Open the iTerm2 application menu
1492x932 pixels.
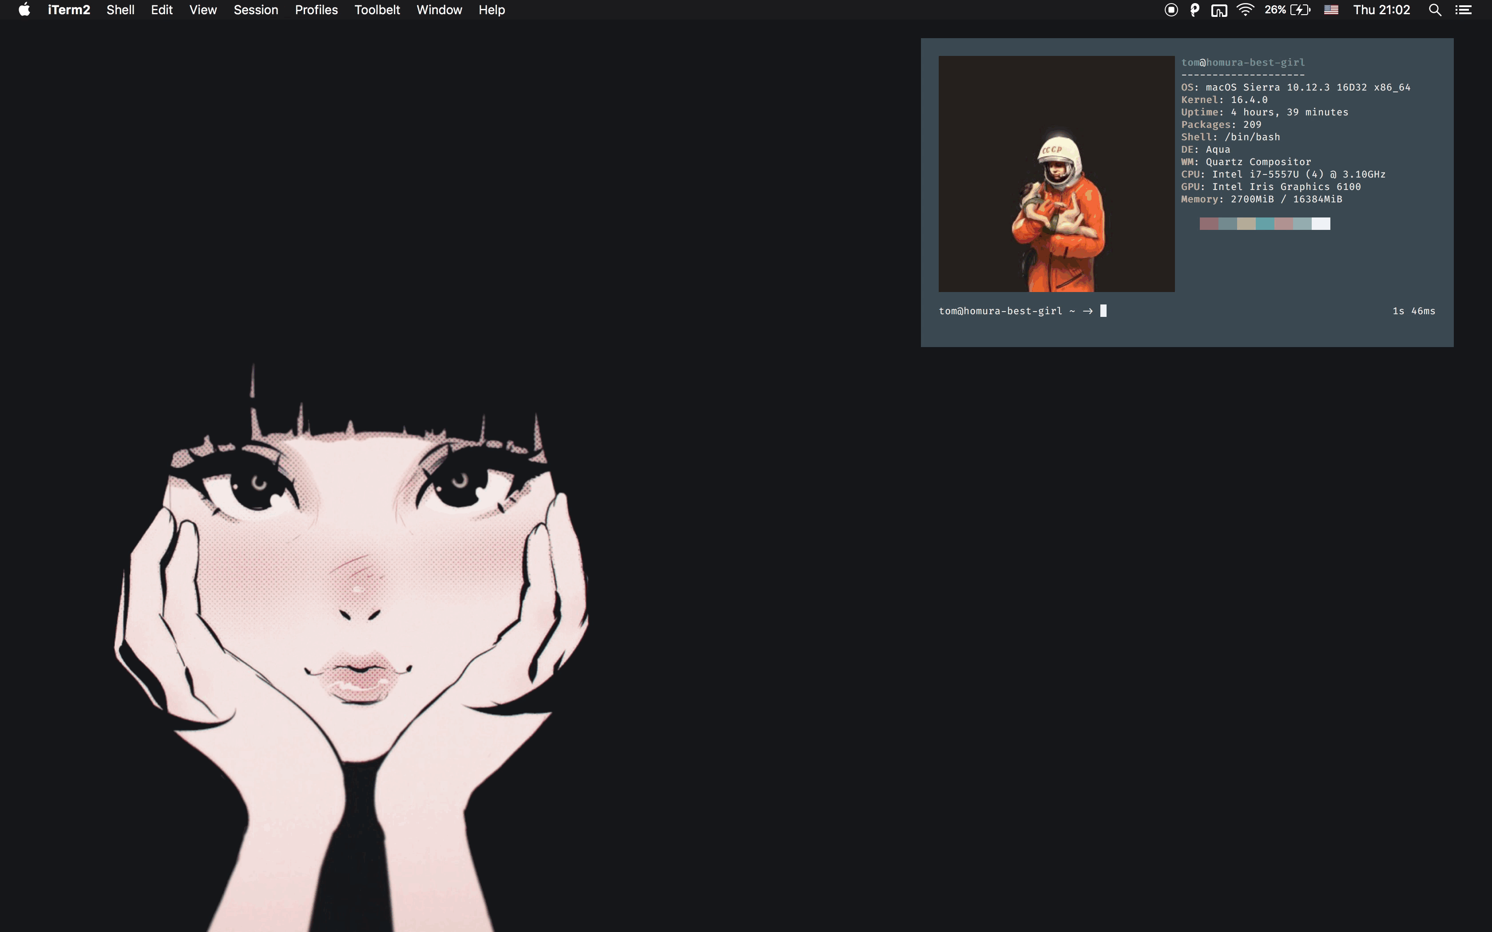click(68, 10)
